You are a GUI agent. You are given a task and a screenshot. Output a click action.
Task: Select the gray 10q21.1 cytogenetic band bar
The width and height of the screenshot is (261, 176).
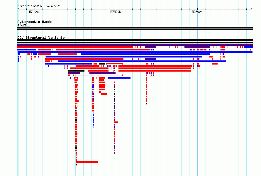tap(135, 28)
